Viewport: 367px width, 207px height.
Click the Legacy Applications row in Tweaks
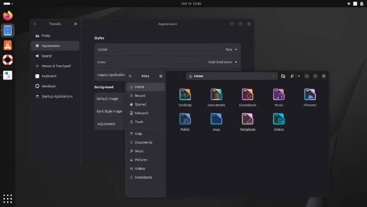(x=110, y=75)
